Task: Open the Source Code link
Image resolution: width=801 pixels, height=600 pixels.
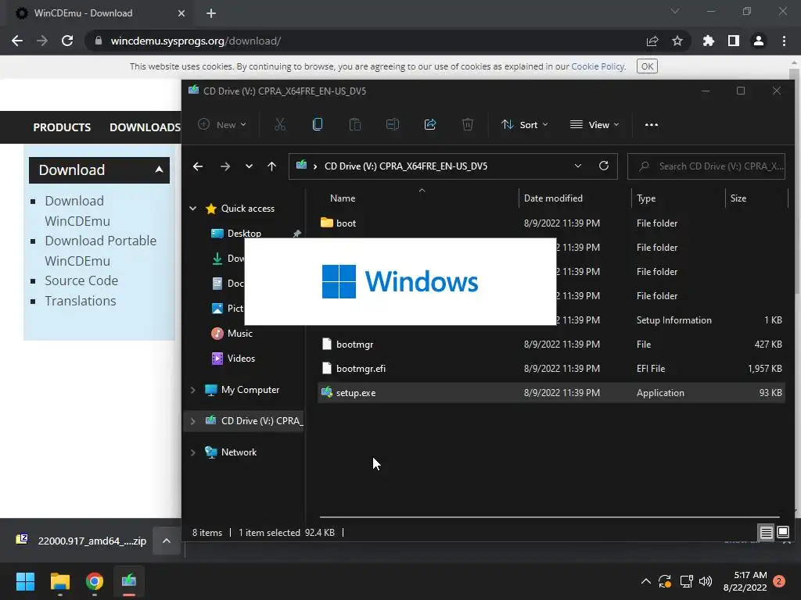Action: 81,280
